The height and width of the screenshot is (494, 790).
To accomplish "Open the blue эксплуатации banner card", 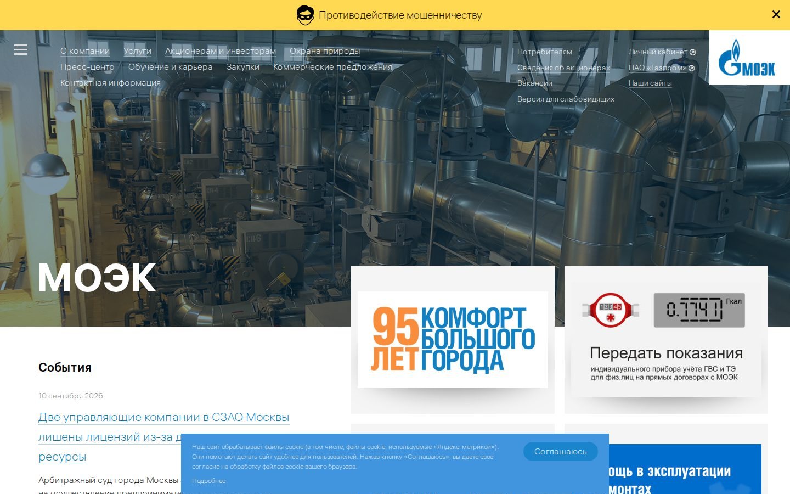I will pyautogui.click(x=685, y=469).
